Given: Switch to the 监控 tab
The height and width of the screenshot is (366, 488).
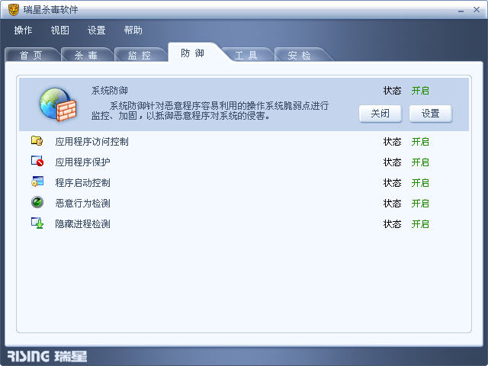Looking at the screenshot, I should click(x=139, y=56).
